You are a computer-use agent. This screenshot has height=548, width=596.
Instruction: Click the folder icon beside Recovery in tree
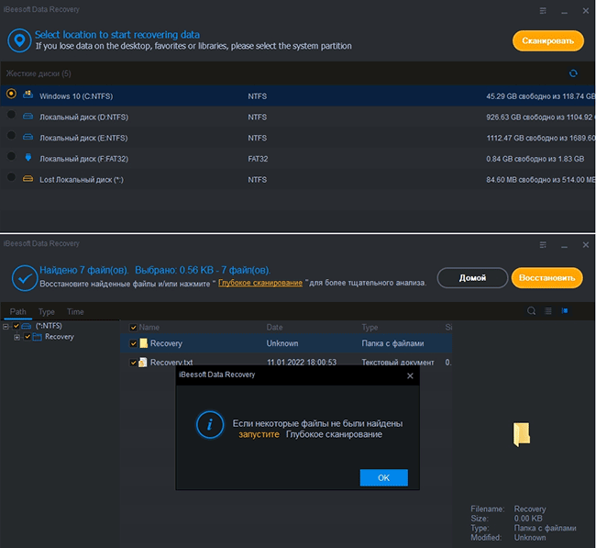[x=38, y=337]
